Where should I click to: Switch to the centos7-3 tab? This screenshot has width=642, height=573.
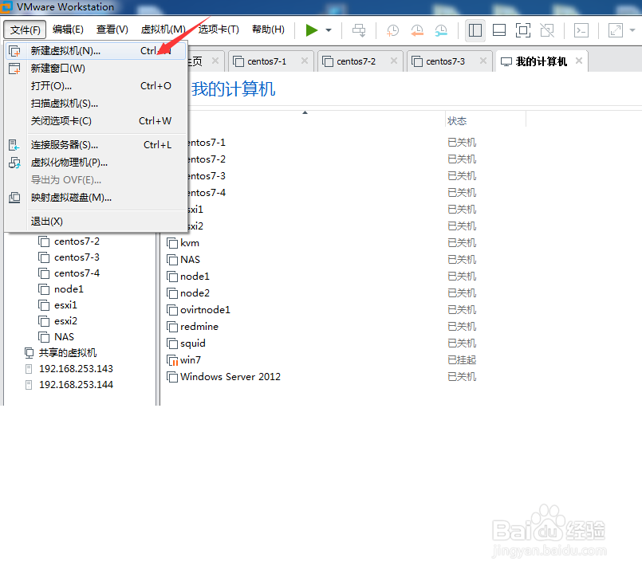point(445,61)
